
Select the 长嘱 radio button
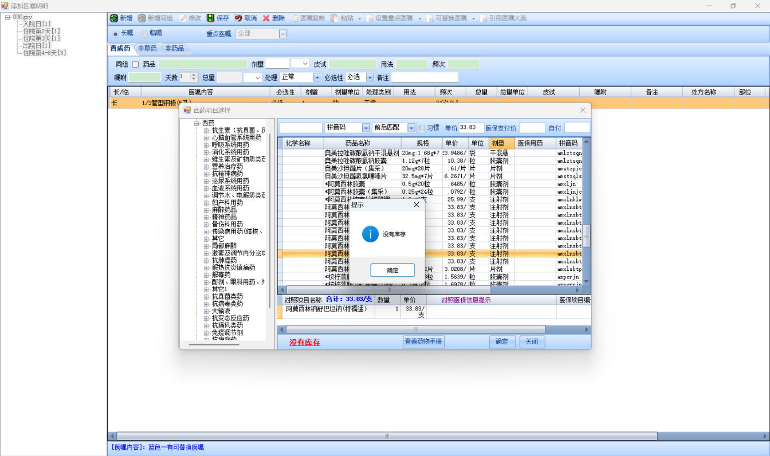(116, 34)
